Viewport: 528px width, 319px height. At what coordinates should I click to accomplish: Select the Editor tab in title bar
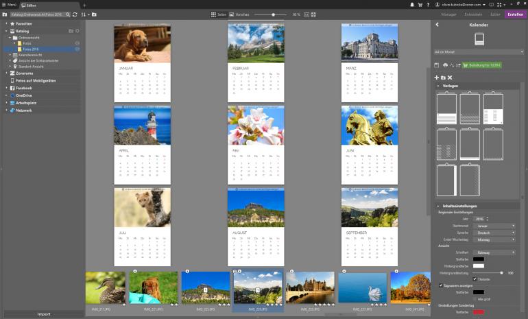51,5
